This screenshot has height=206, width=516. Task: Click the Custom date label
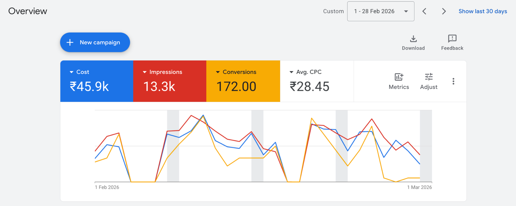pyautogui.click(x=333, y=11)
